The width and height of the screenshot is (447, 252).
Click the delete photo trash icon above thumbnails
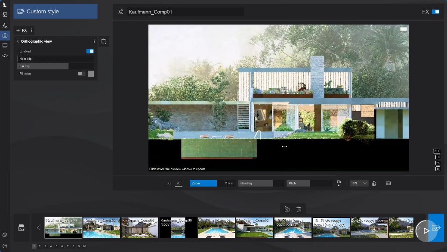[x=299, y=209]
